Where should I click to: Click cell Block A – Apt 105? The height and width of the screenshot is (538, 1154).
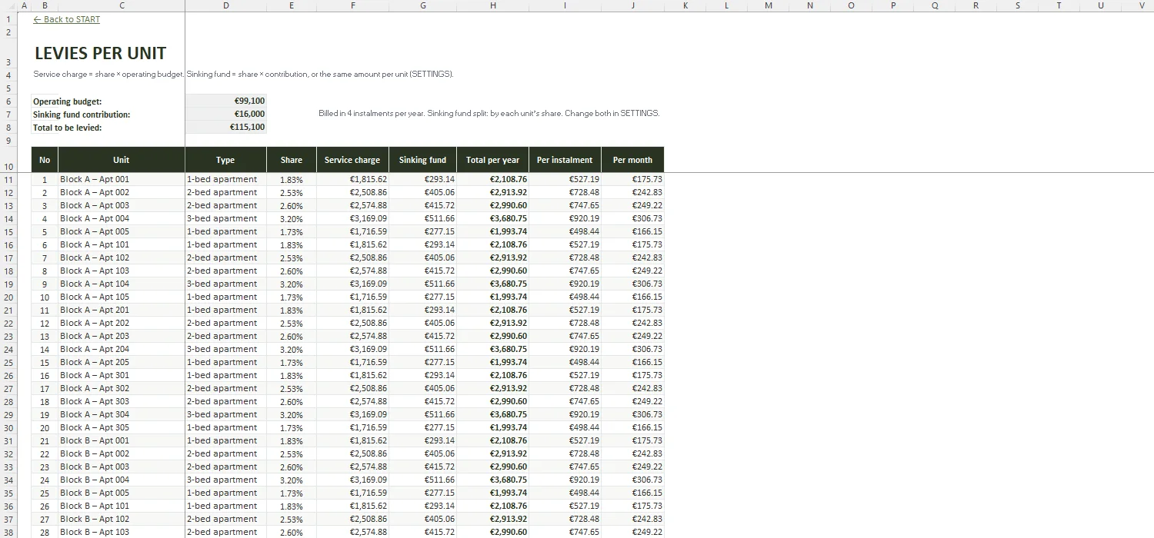point(122,297)
